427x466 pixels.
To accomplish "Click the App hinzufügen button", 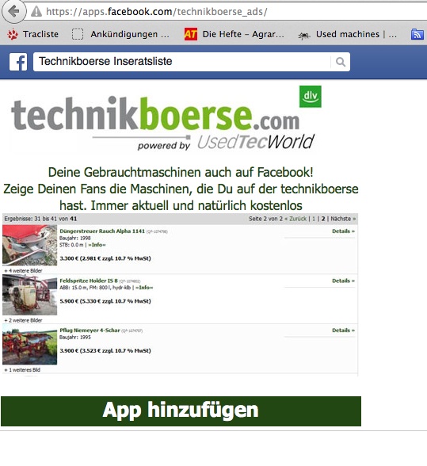I will 181,411.
